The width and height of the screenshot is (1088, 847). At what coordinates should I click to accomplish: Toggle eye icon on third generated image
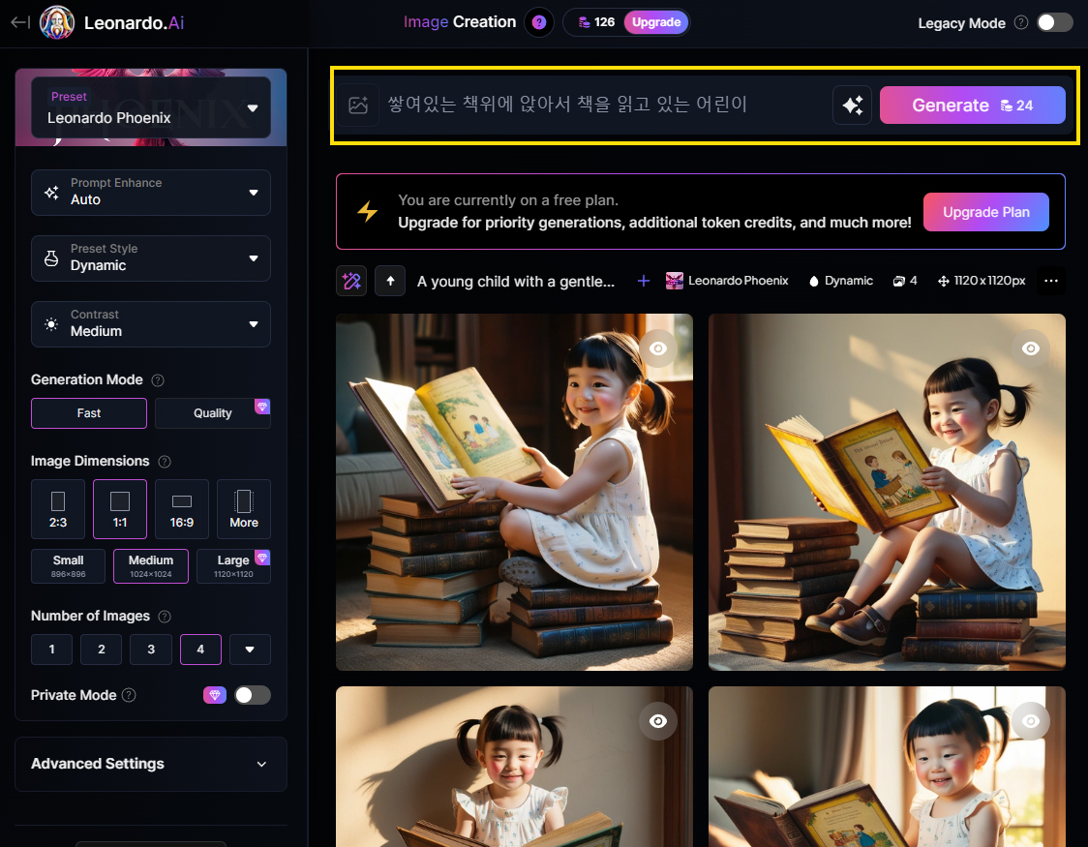pyautogui.click(x=658, y=721)
